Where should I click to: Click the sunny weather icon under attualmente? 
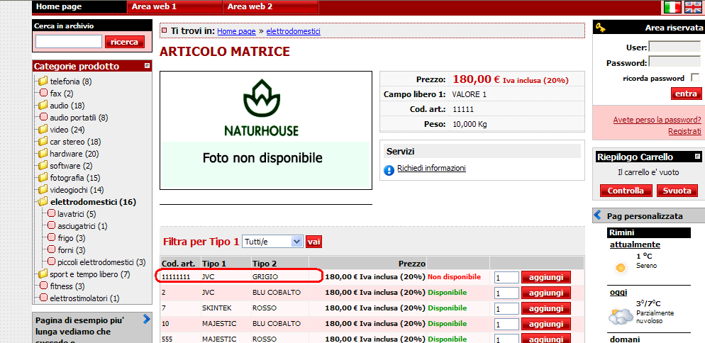[621, 268]
